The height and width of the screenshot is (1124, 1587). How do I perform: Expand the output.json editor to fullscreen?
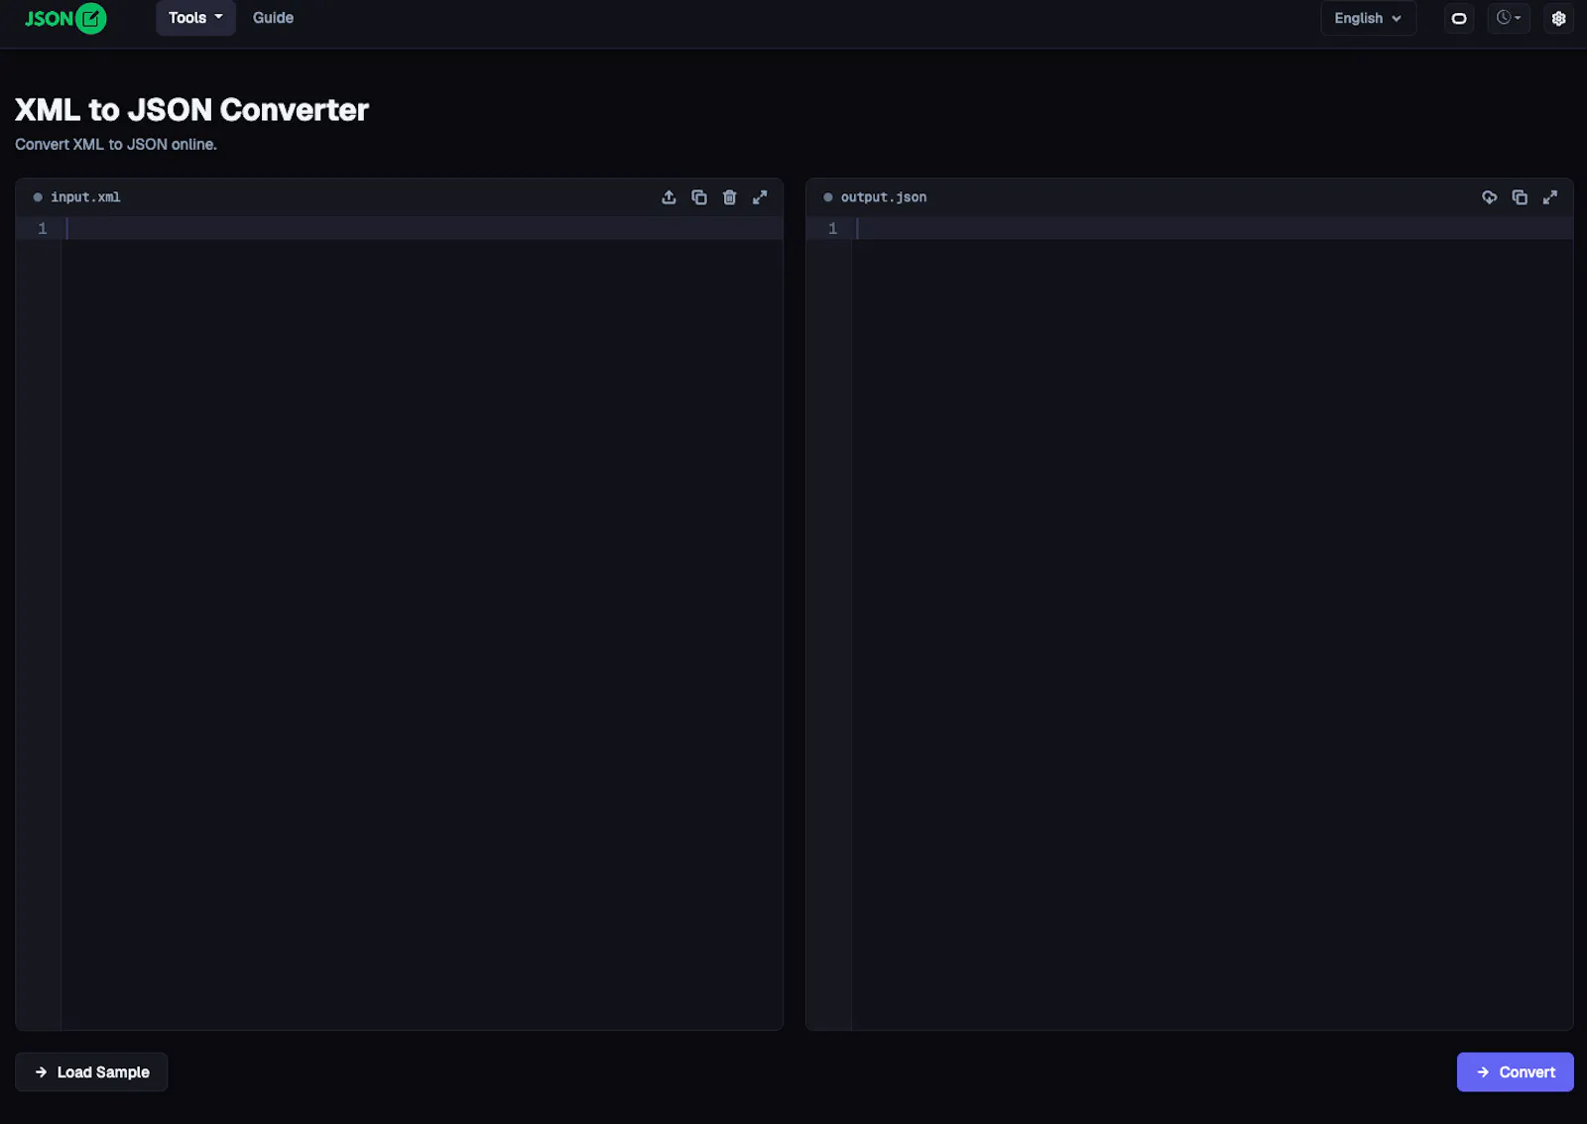[x=1550, y=197]
